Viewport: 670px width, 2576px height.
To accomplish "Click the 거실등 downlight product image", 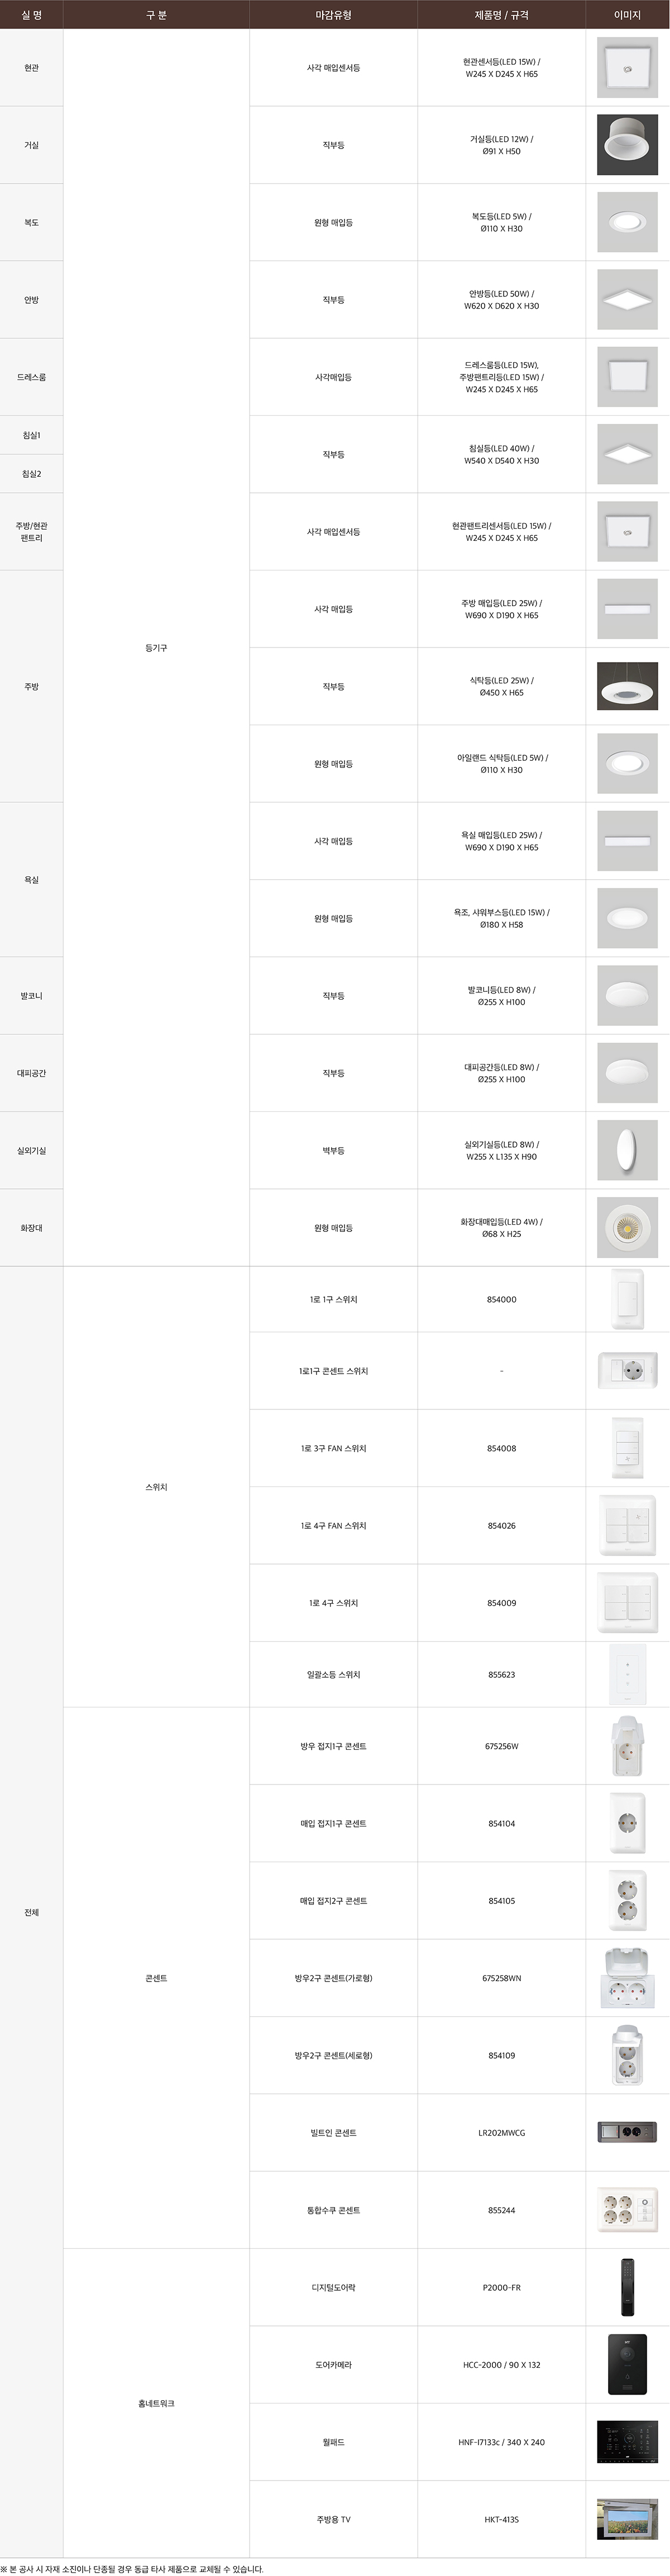I will [627, 145].
